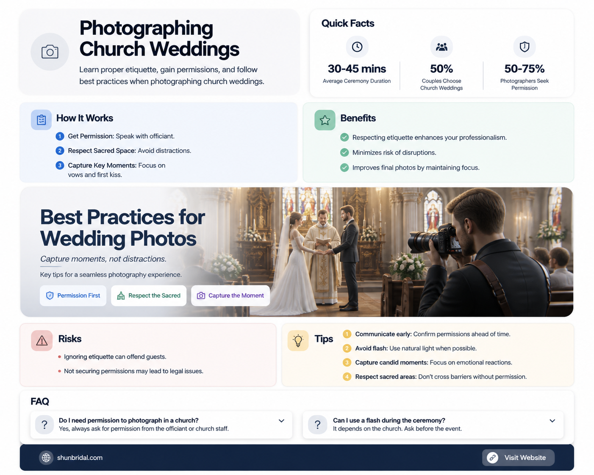
Task: Open the Visit Website button
Action: (x=518, y=458)
